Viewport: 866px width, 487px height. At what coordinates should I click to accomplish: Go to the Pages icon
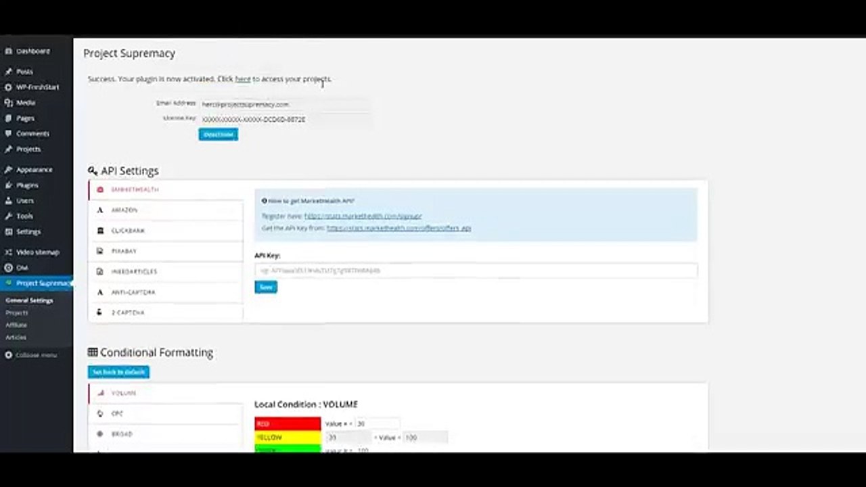click(x=8, y=118)
